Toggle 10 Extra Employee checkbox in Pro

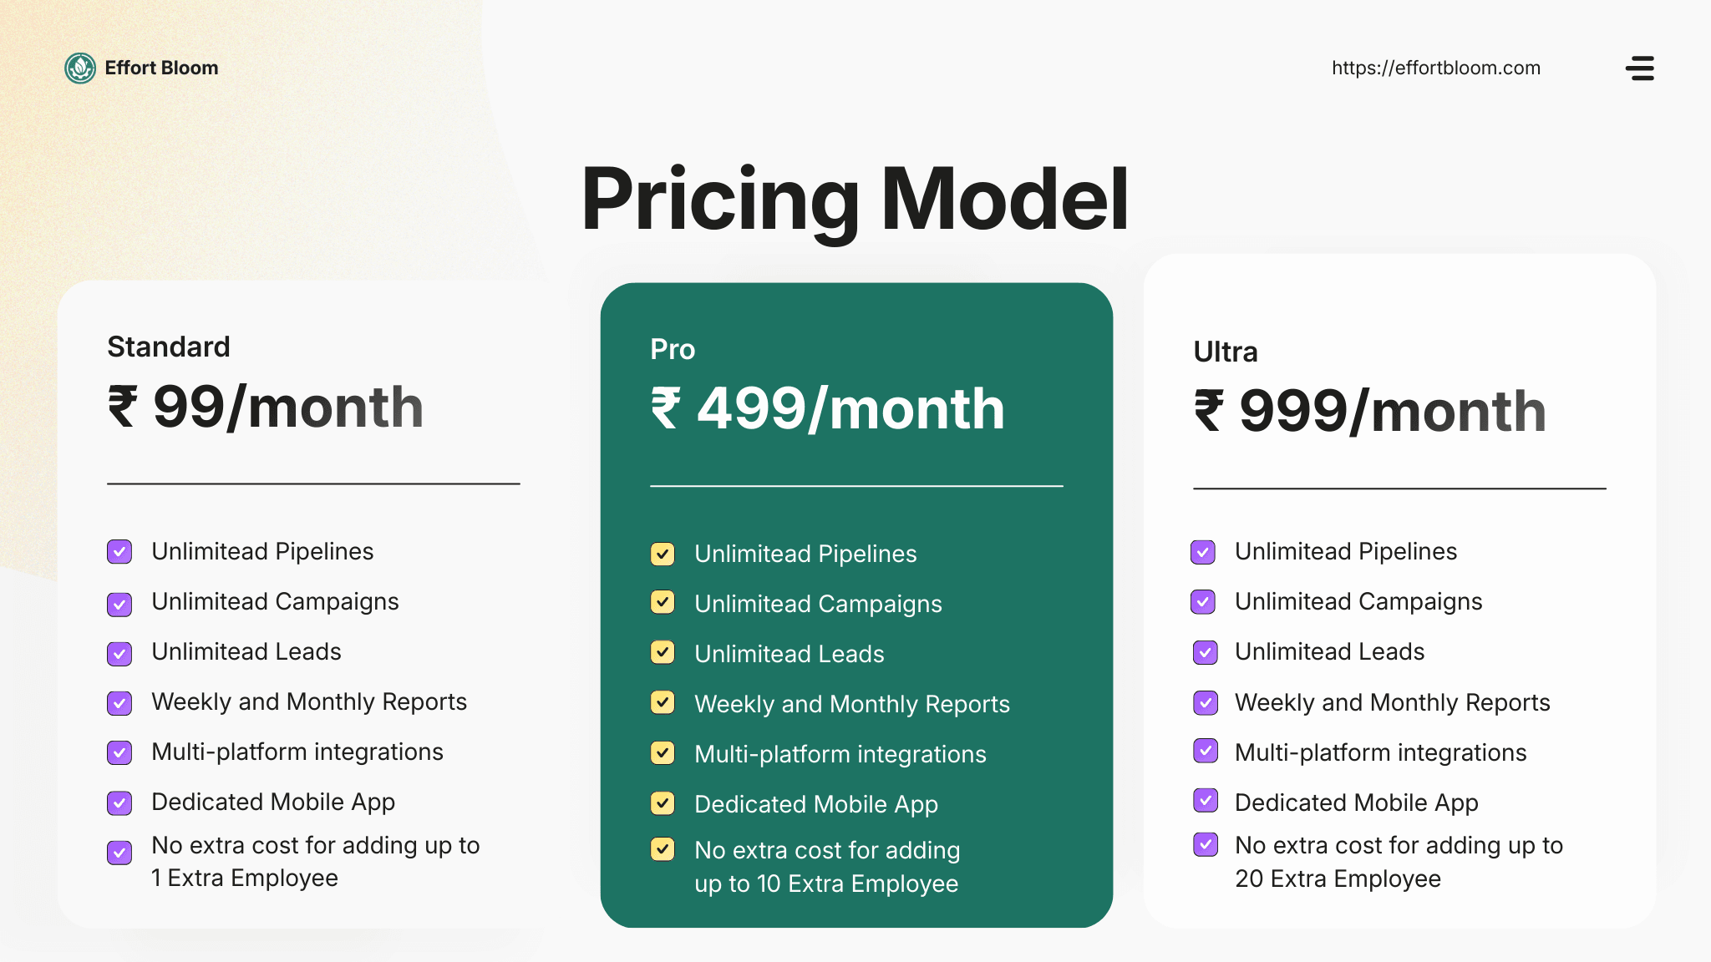click(x=663, y=849)
